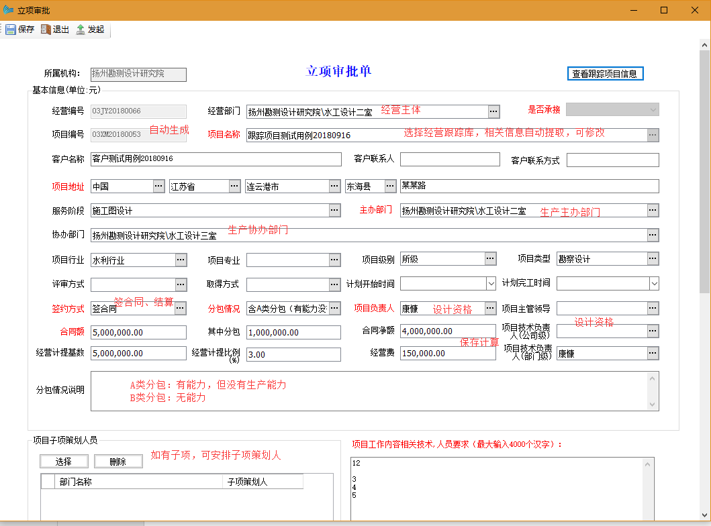The width and height of the screenshot is (711, 526).
Task: Click up arrow of 项目工作内容 text scrollbar
Action: tap(647, 464)
